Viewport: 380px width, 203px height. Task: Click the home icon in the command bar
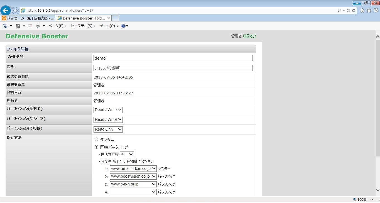[5, 26]
